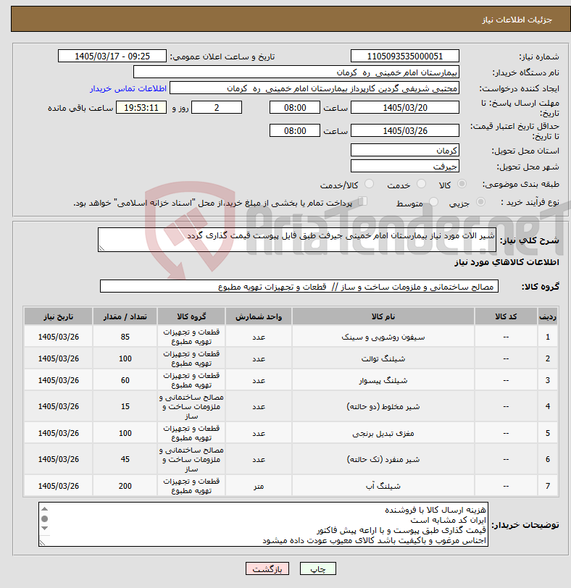Click column header تاریخ نیاز
Screen dimensions: 571x588
pos(58,317)
